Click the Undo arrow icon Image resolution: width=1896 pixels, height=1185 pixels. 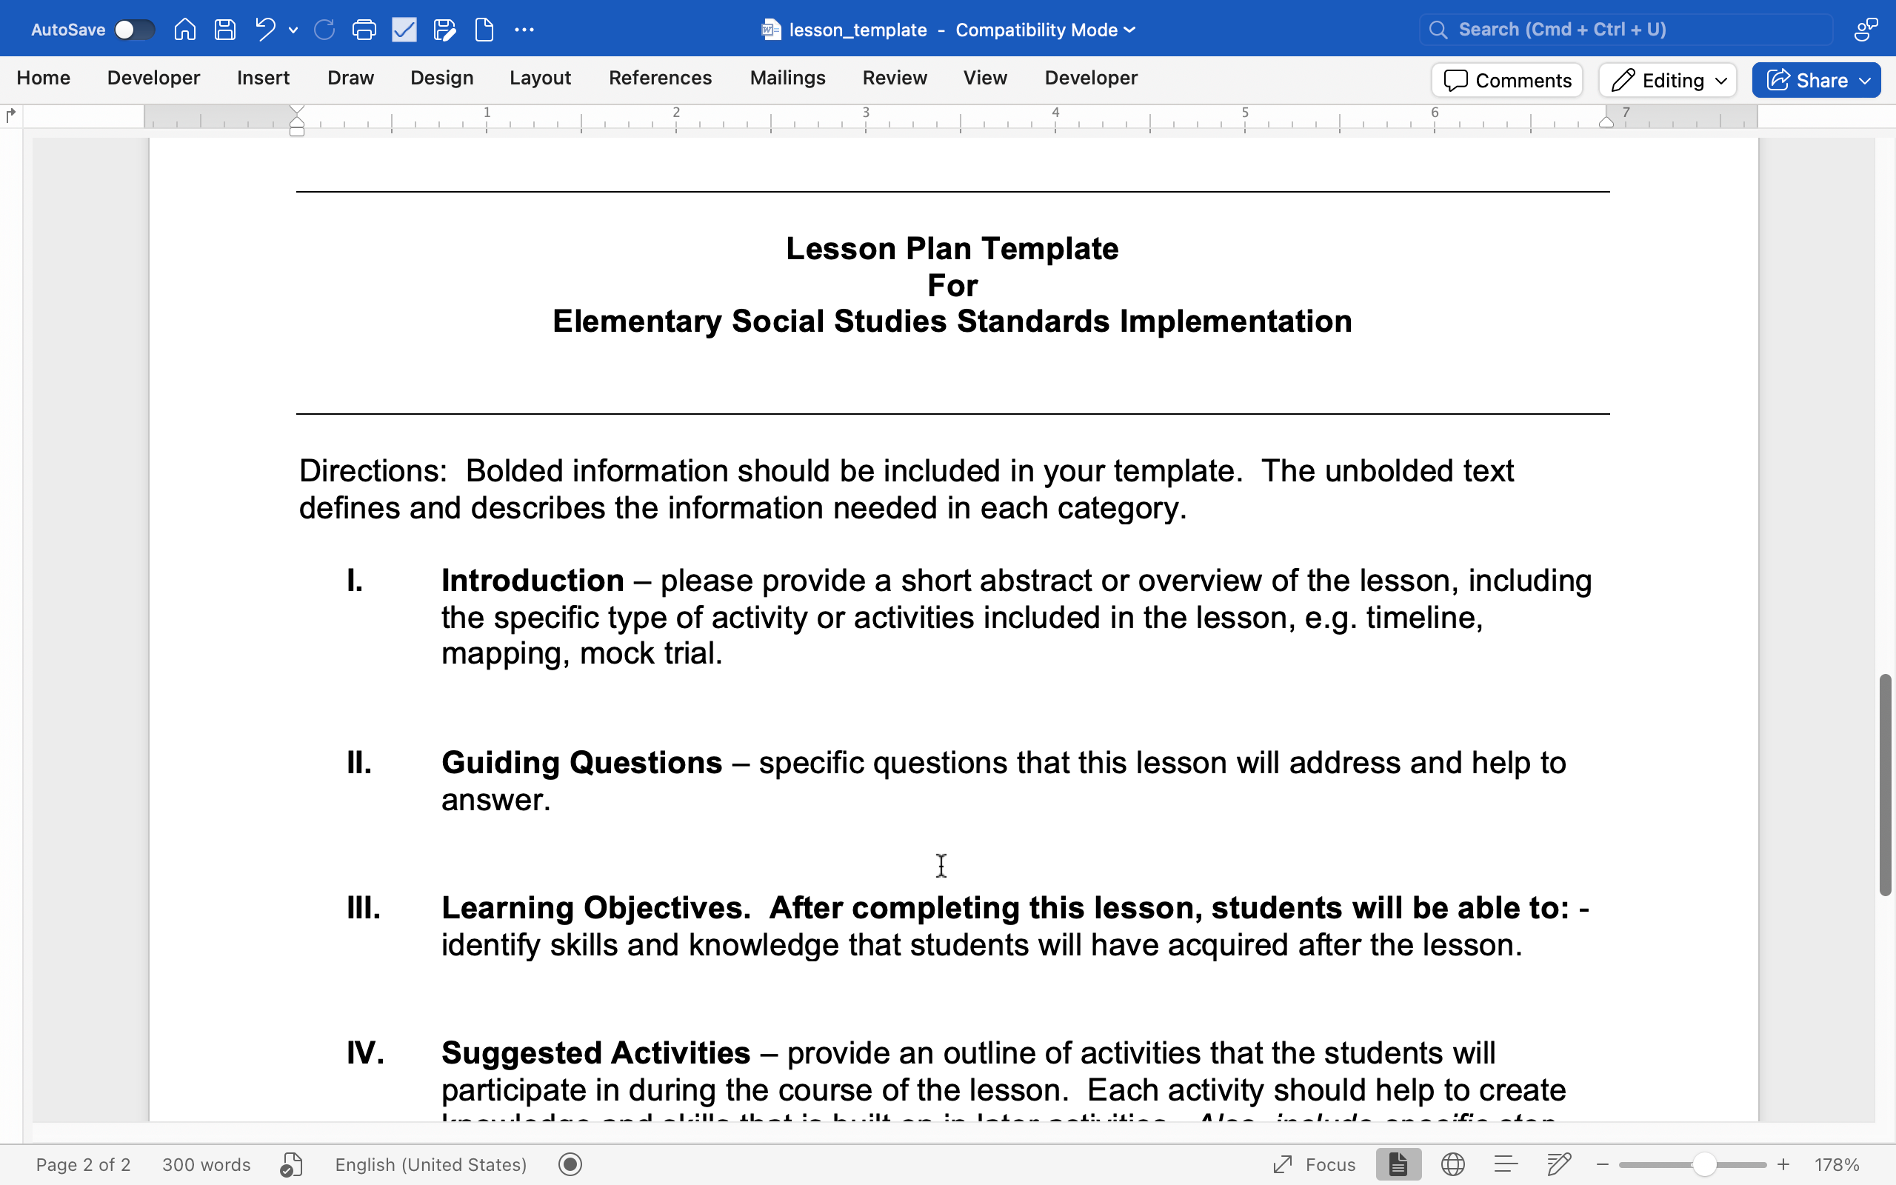click(x=266, y=30)
